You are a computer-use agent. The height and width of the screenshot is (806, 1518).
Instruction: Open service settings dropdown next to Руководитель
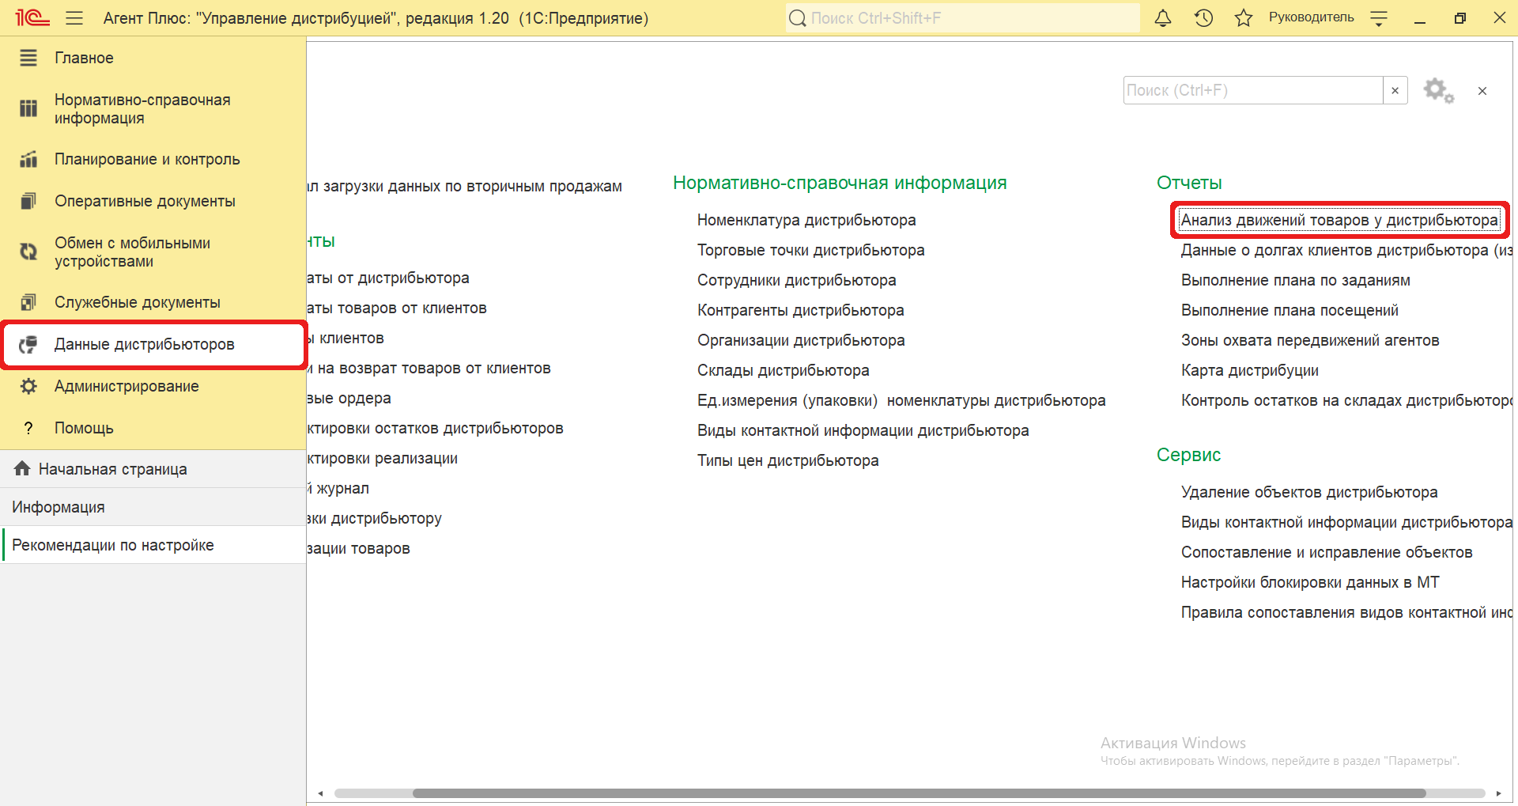click(1379, 18)
